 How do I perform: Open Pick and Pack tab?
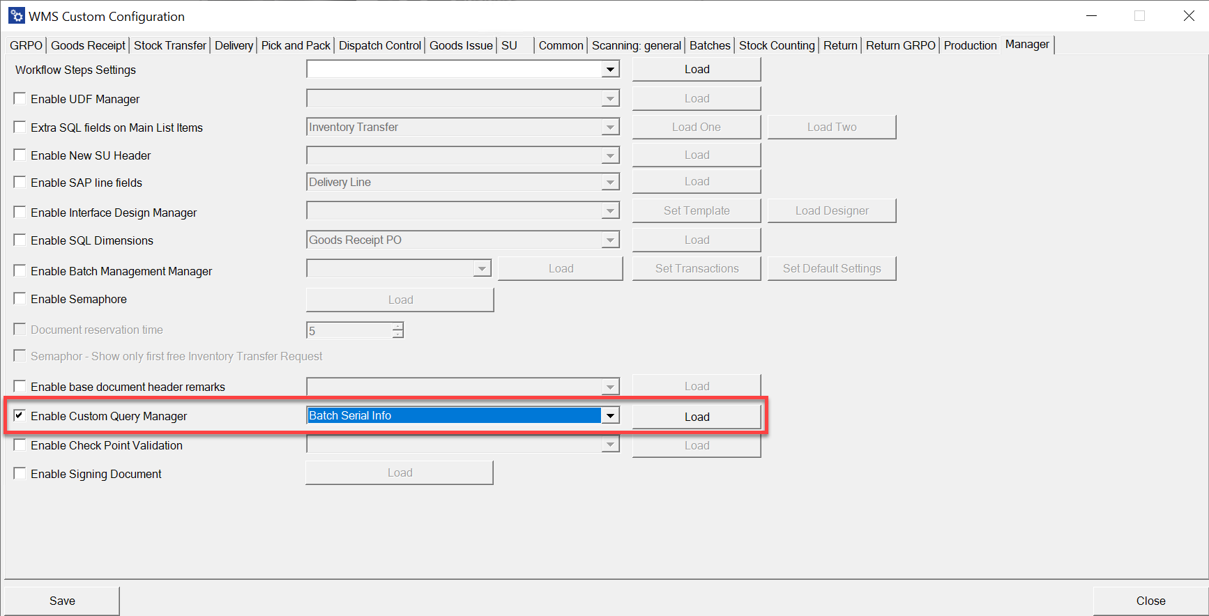click(296, 45)
